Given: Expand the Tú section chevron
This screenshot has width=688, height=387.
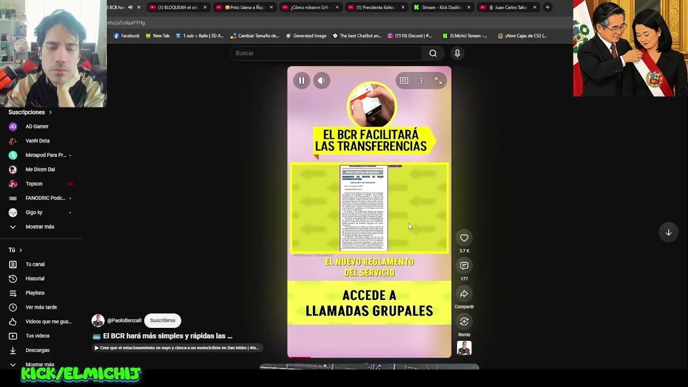Looking at the screenshot, I should pos(21,250).
